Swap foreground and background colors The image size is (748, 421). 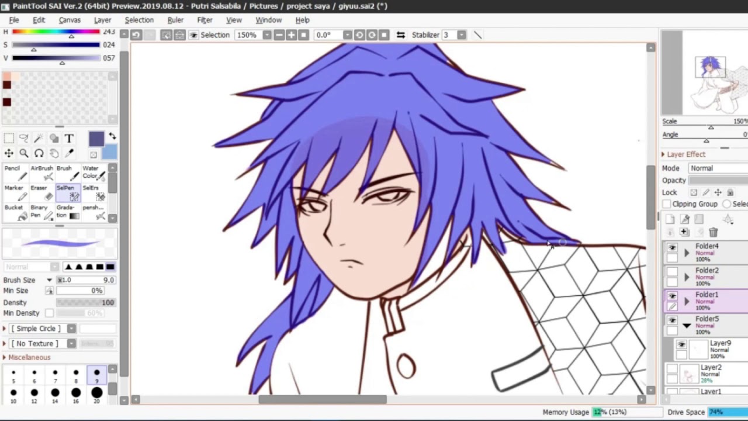point(112,137)
